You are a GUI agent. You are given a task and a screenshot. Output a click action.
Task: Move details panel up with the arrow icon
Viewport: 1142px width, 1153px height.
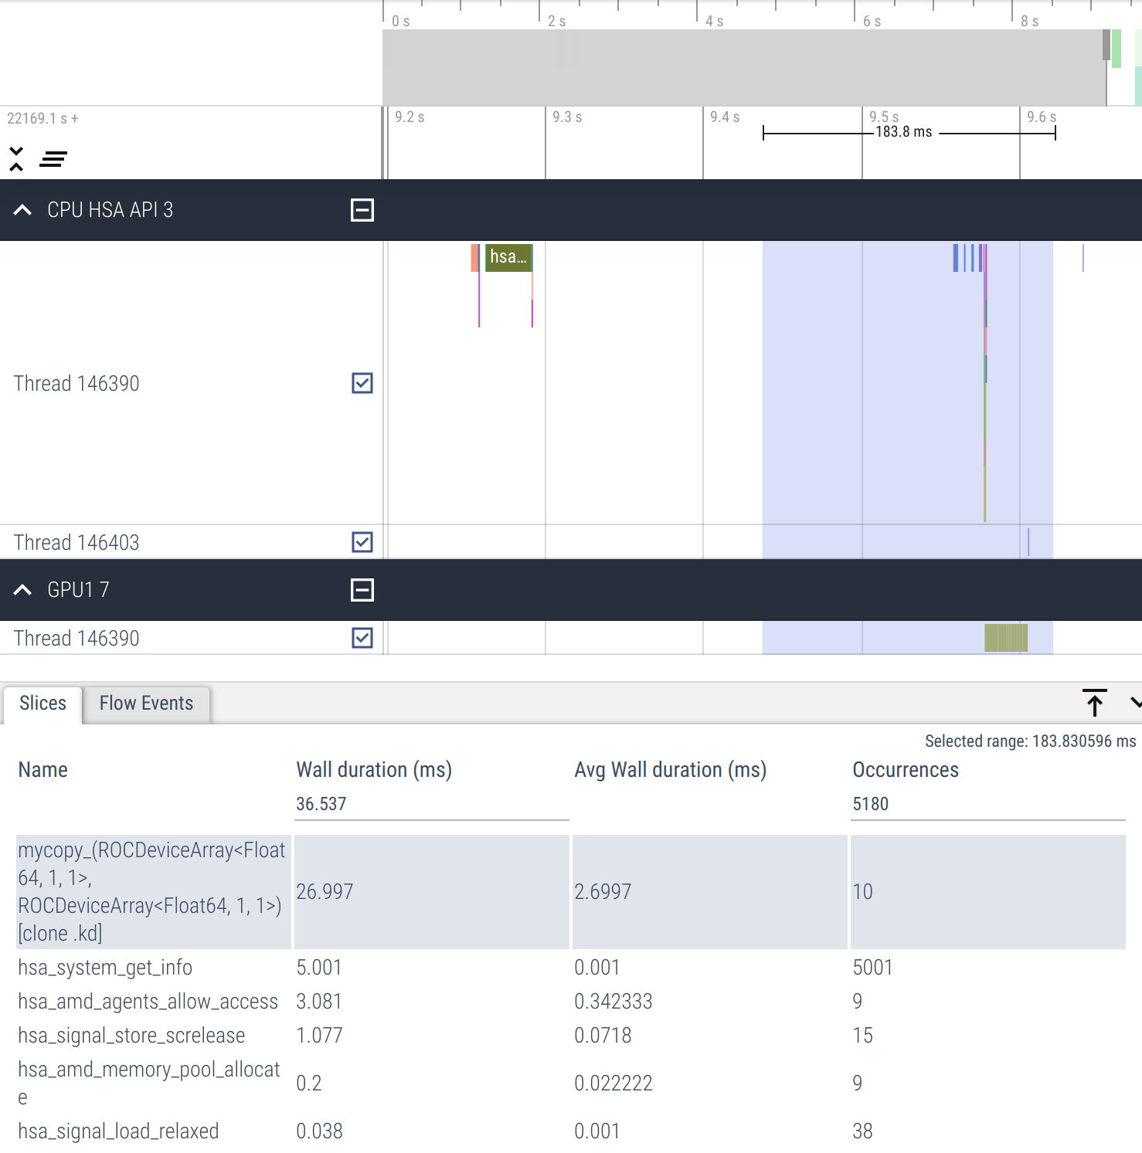point(1094,703)
